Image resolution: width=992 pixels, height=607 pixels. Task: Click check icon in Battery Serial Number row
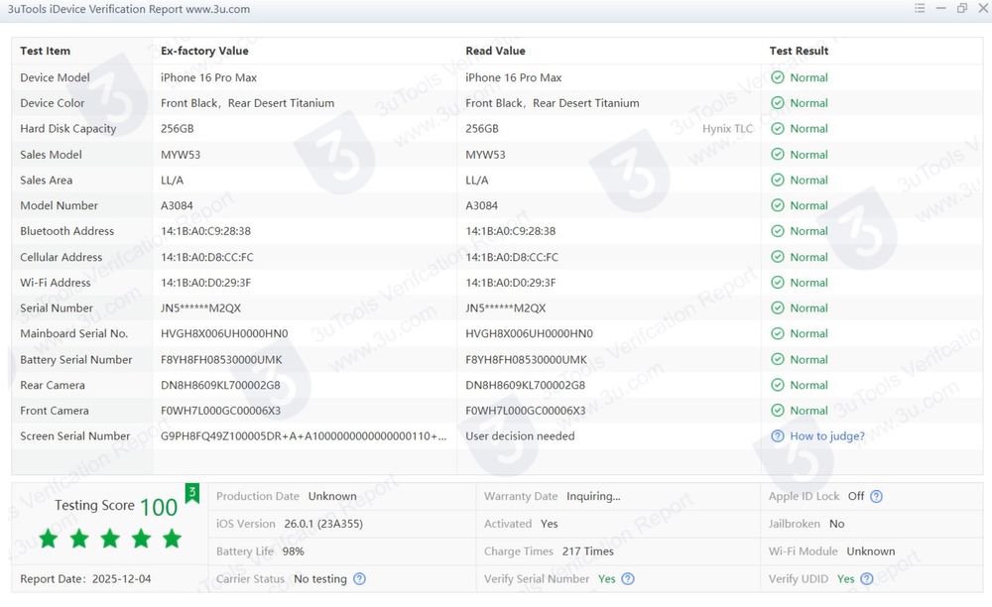coord(778,359)
